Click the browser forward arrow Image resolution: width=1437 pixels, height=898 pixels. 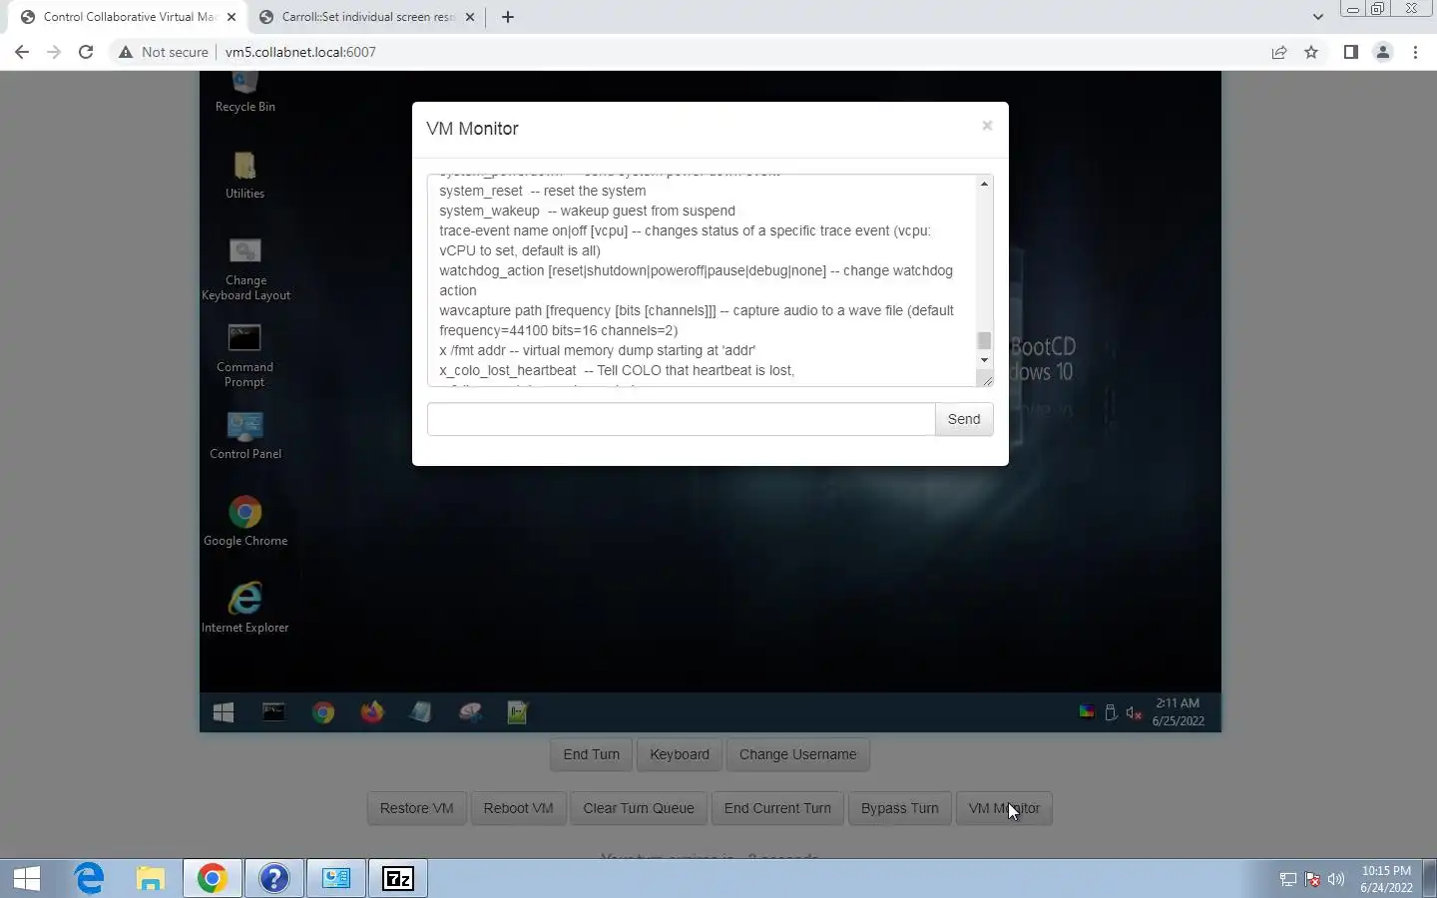[x=54, y=52]
